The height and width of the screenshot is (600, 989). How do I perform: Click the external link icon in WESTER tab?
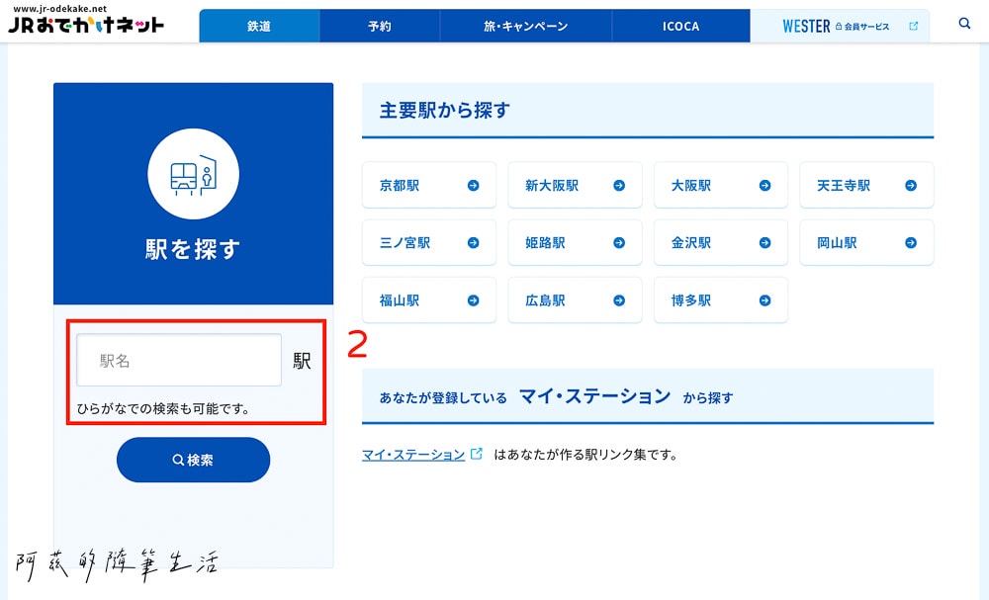pos(913,26)
